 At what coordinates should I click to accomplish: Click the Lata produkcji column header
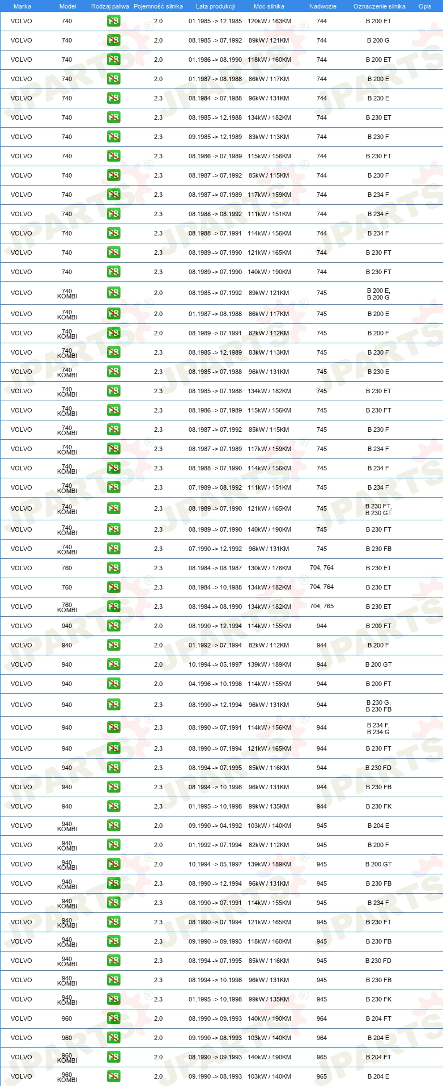tap(215, 6)
